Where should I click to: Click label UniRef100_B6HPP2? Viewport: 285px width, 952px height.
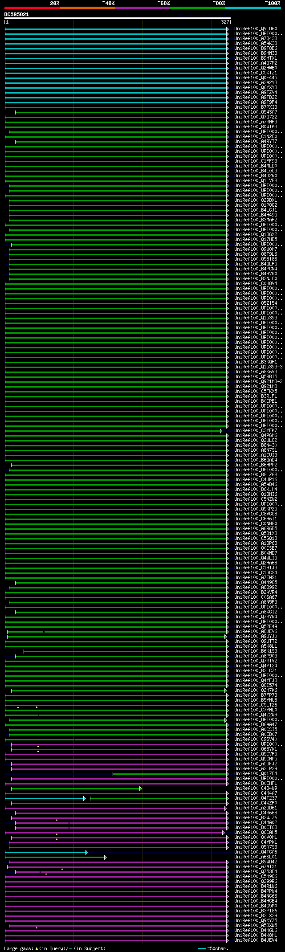(256, 465)
